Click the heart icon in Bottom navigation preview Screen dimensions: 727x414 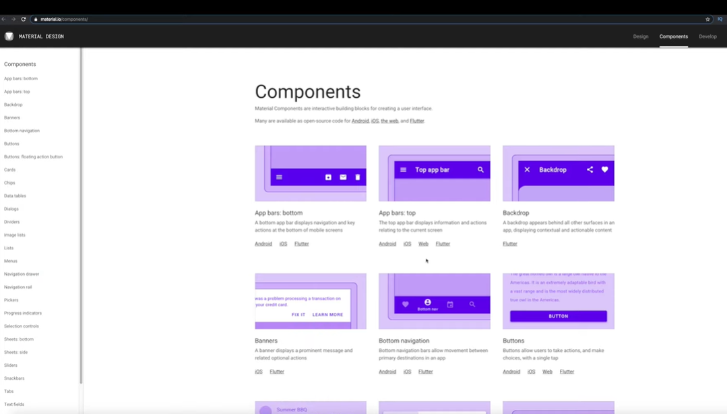[406, 304]
